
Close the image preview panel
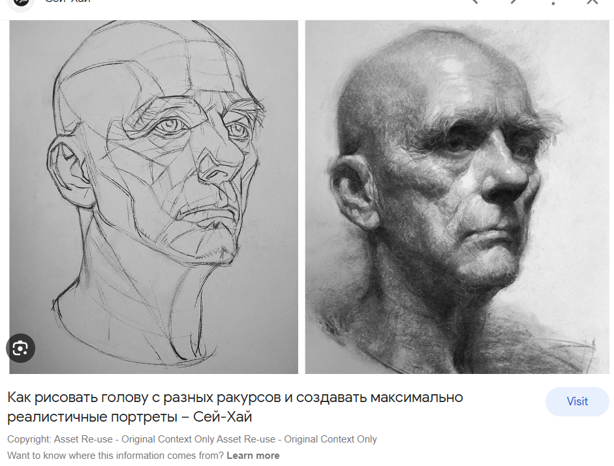[592, 2]
